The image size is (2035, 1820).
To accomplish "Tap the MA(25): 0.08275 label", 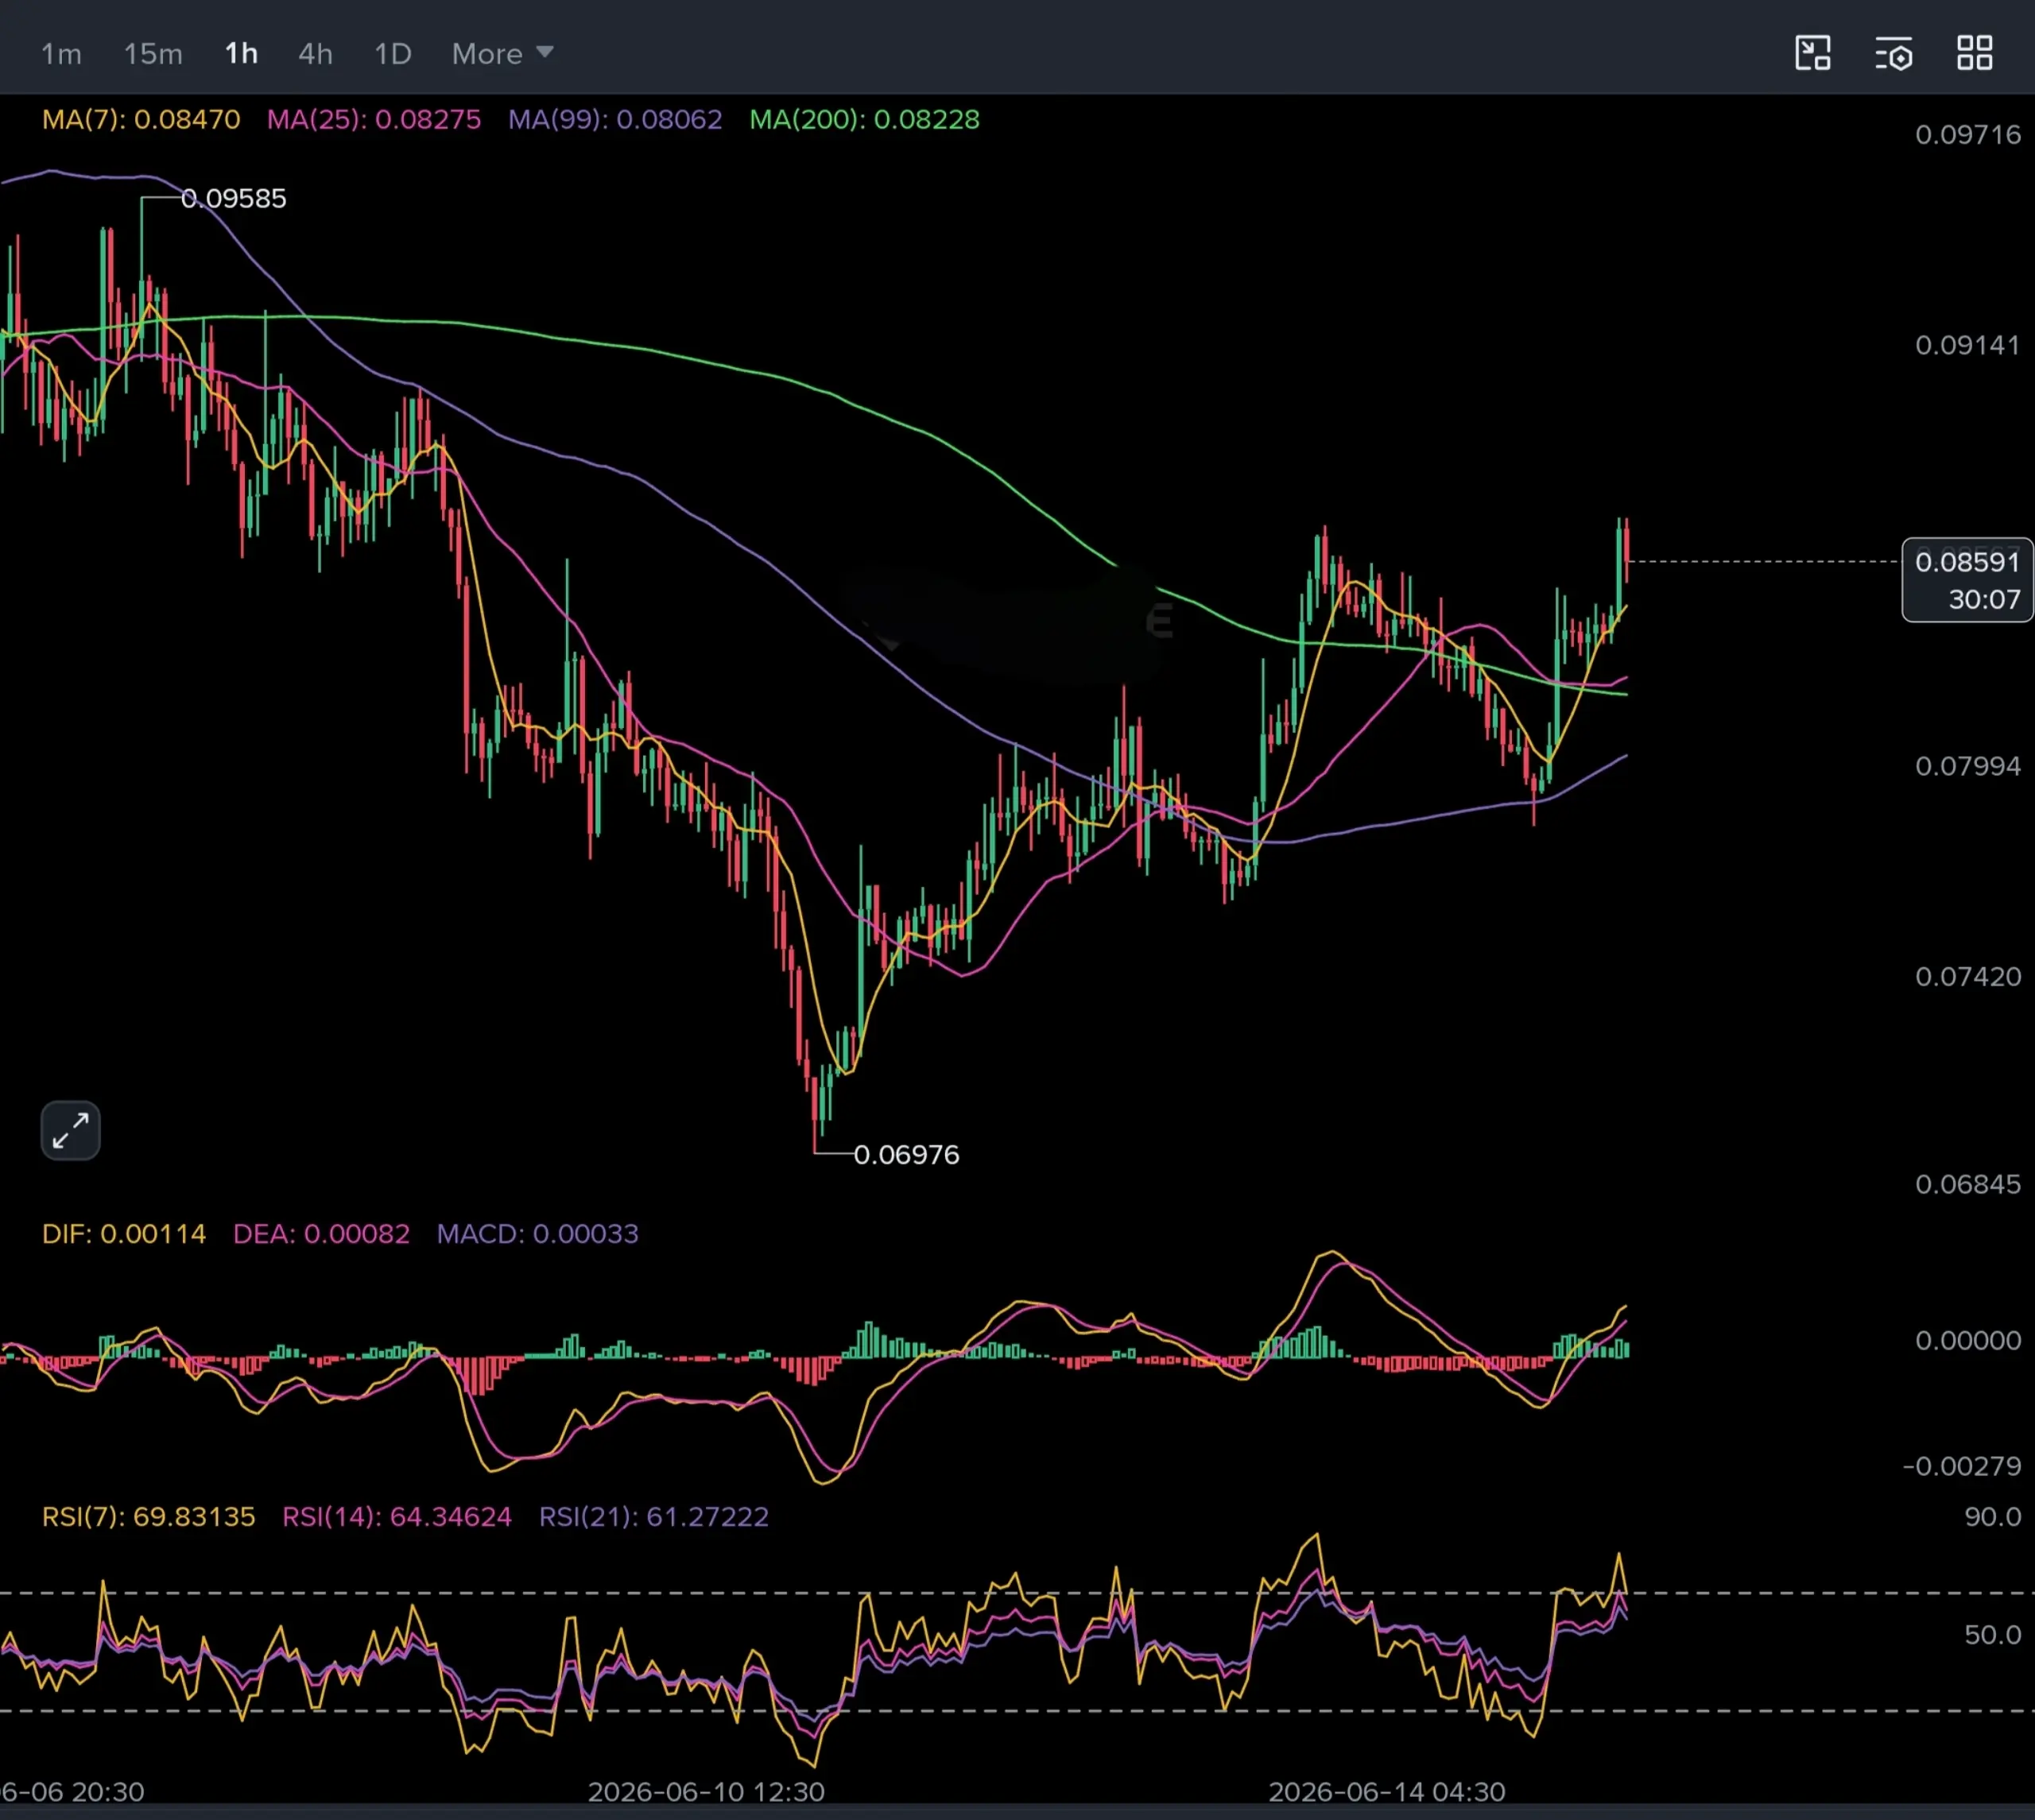I will (374, 120).
